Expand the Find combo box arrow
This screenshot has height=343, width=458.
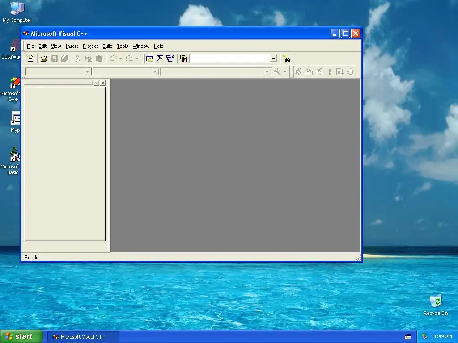[273, 59]
